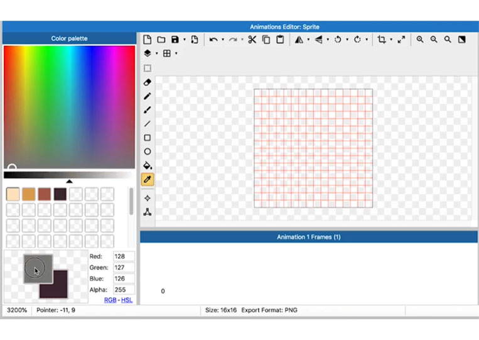Image resolution: width=479 pixels, height=340 pixels.
Task: Select the gray primary color box
Action: click(x=38, y=269)
